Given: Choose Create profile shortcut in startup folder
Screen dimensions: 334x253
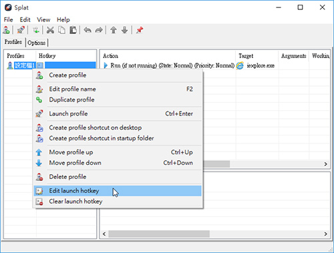Looking at the screenshot, I should click(x=118, y=138).
